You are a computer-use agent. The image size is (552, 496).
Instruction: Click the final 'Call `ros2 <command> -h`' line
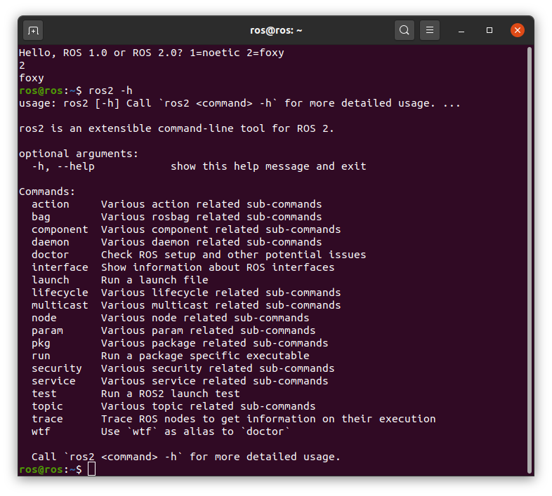pos(186,457)
